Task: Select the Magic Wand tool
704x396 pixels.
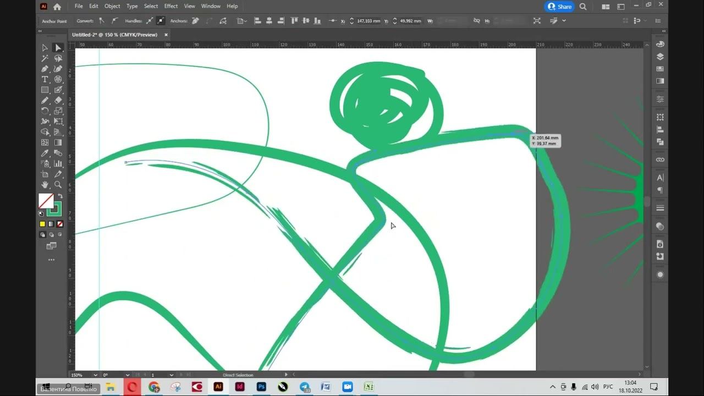Action: [45, 58]
